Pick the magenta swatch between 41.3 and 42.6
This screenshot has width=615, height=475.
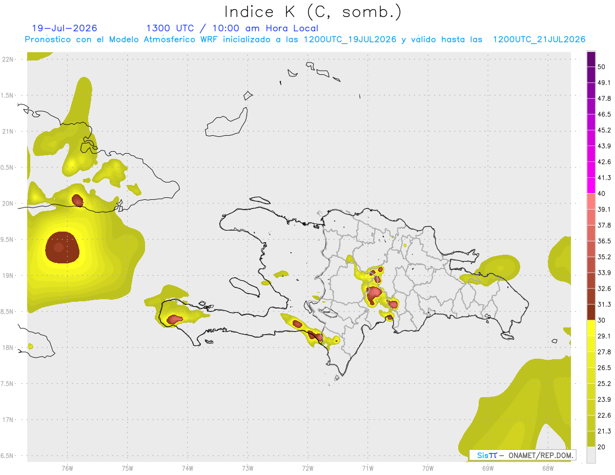[591, 170]
